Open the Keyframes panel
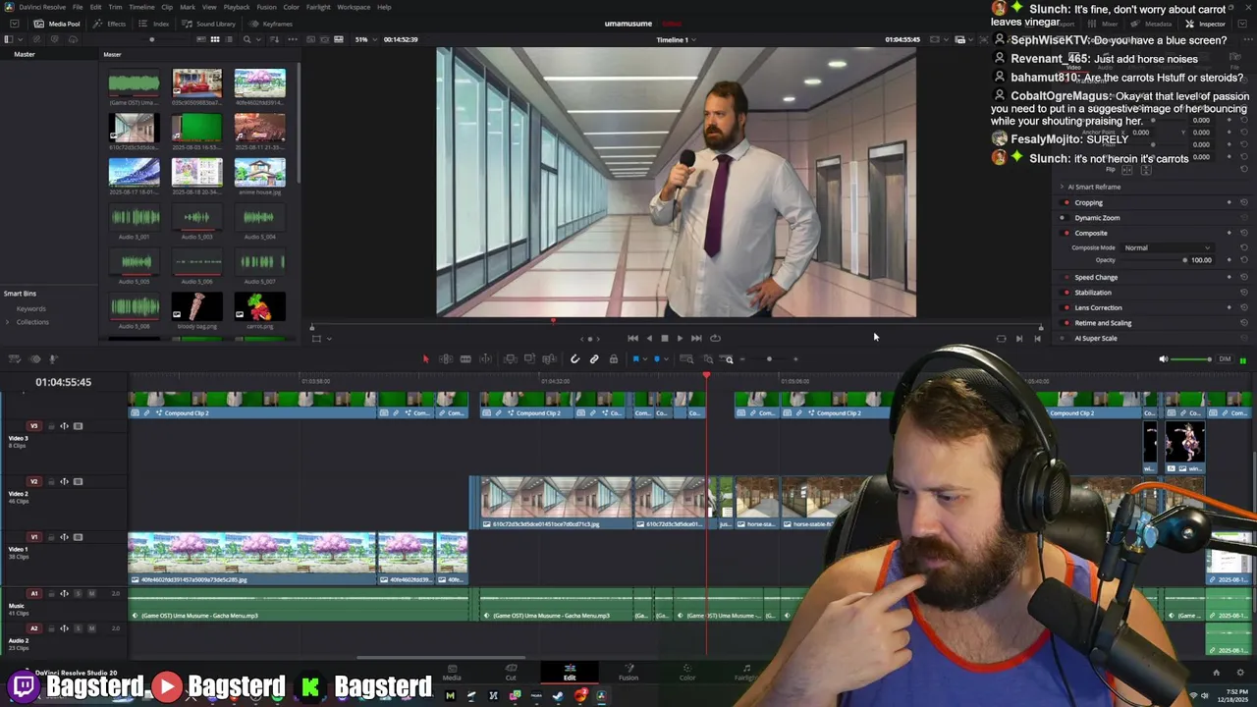The height and width of the screenshot is (707, 1257). click(x=271, y=24)
